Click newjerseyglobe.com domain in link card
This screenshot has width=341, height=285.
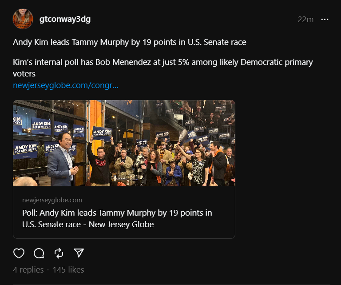point(52,200)
